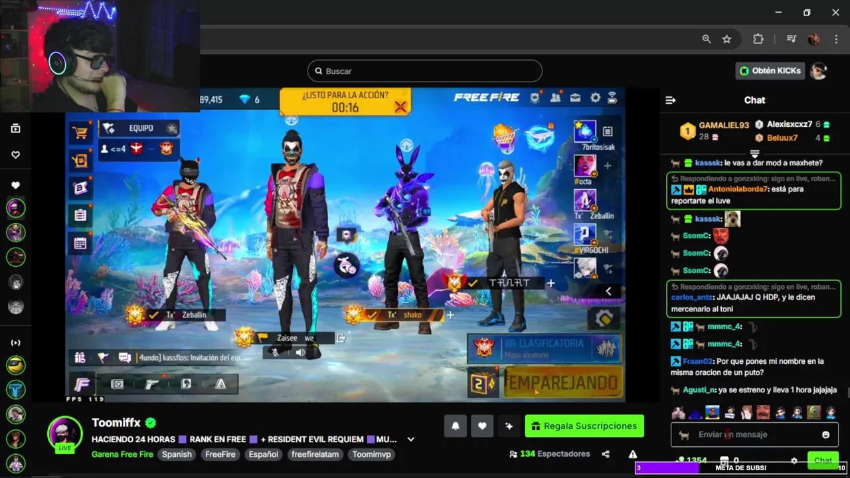Open the Free Fire mail envelope icon
Viewport: 850px width, 478px height.
(x=575, y=98)
